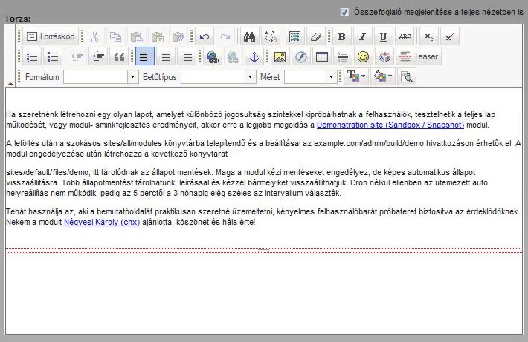Remove formatting with eraser icon

click(315, 36)
